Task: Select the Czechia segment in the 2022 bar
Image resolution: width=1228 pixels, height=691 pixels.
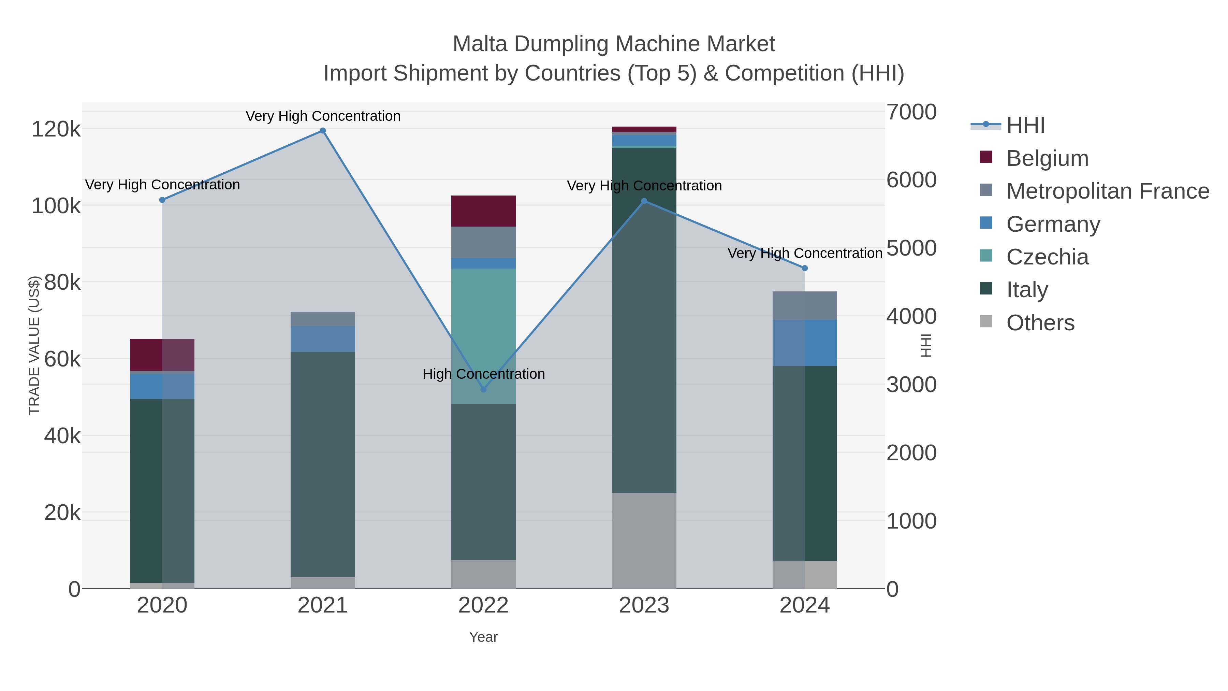Action: [x=483, y=336]
